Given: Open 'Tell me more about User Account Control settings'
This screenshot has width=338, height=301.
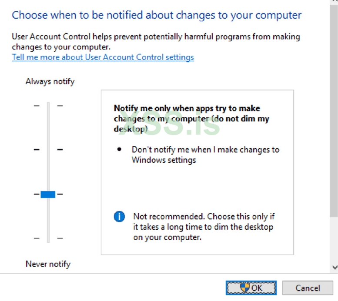Looking at the screenshot, I should pyautogui.click(x=103, y=57).
